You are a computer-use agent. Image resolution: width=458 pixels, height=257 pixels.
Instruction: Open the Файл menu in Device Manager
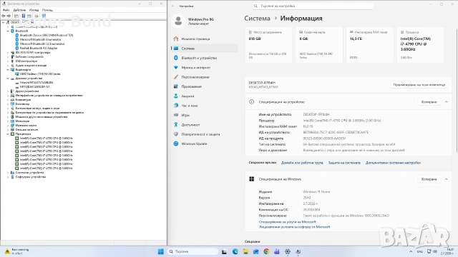click(6, 10)
